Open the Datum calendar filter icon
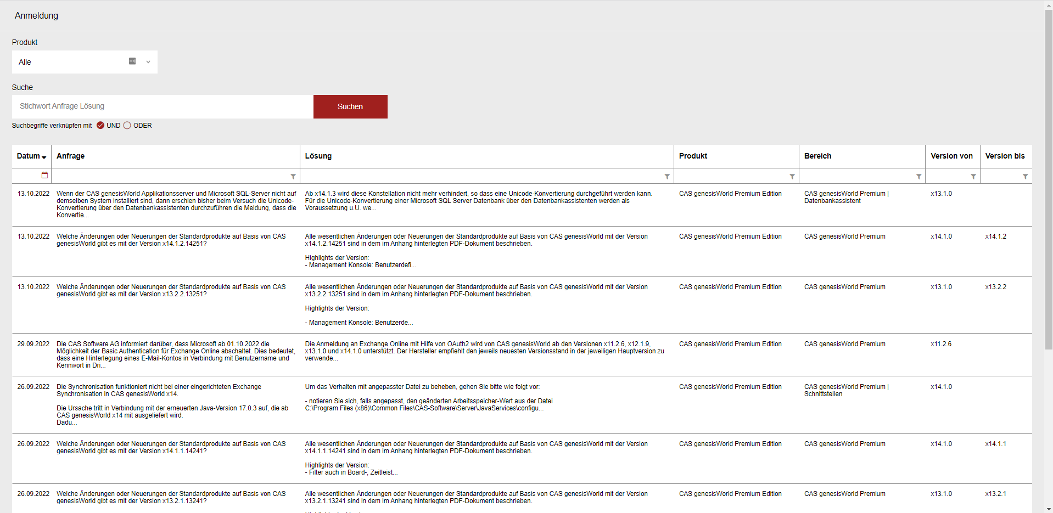This screenshot has height=513, width=1053. point(44,175)
